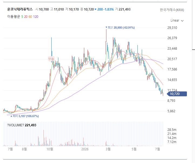Click the 10월 date axis label
The image size is (195, 163).
(50, 149)
